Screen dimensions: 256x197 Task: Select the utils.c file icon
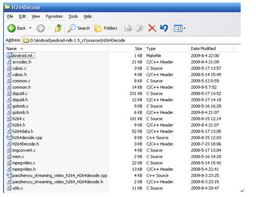(x=9, y=188)
